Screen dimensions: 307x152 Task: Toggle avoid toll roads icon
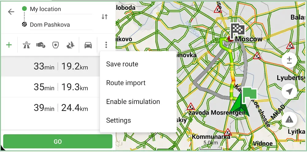[x=41, y=45]
